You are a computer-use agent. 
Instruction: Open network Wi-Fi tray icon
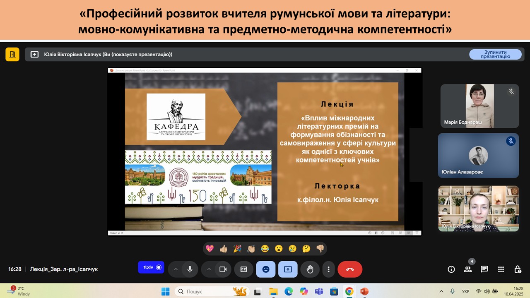click(479, 291)
